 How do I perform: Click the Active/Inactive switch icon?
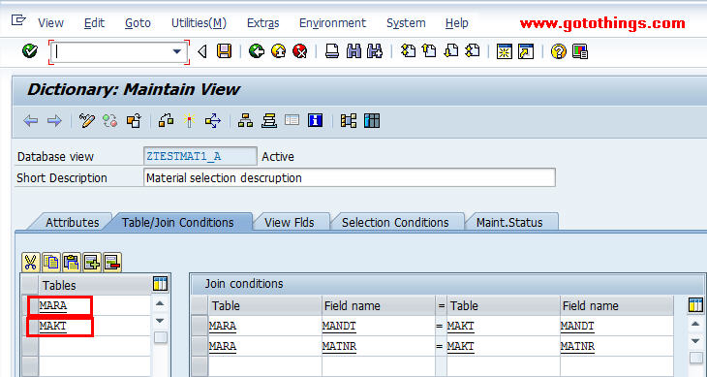click(x=110, y=121)
